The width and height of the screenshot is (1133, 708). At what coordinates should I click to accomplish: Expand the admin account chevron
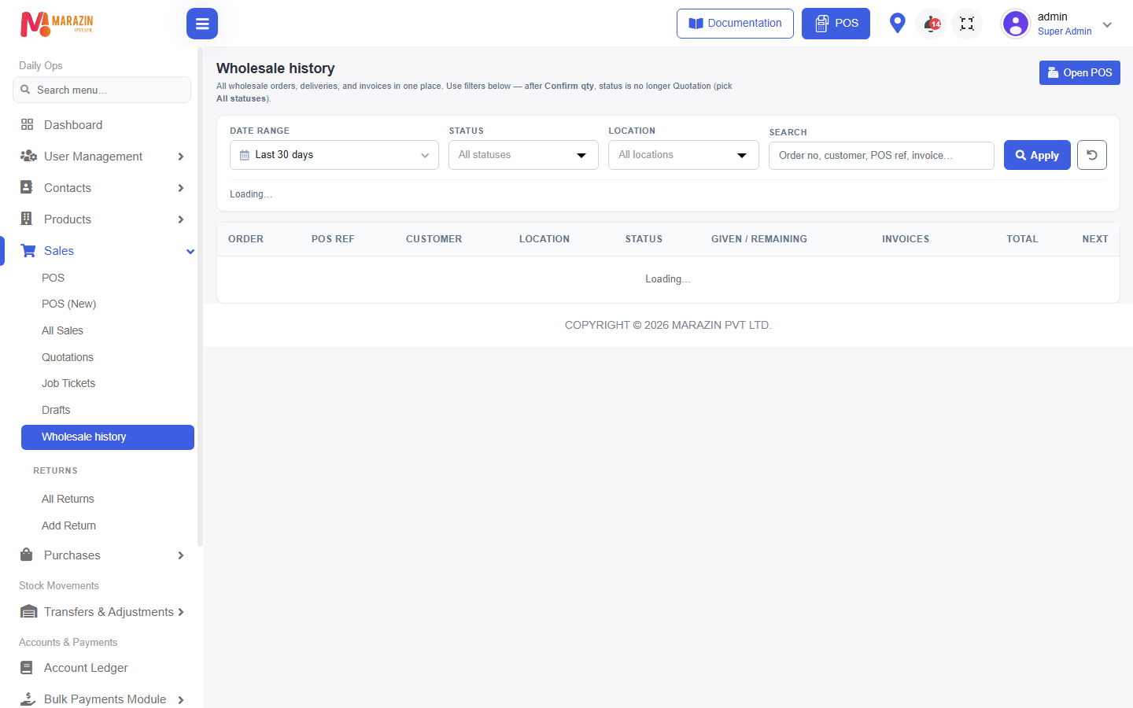pos(1107,24)
